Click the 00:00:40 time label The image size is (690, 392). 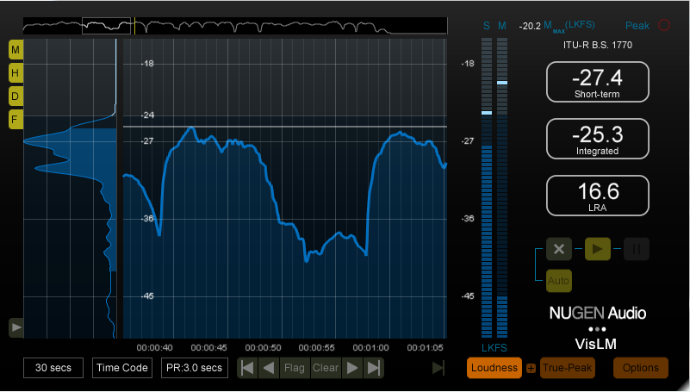tap(154, 347)
